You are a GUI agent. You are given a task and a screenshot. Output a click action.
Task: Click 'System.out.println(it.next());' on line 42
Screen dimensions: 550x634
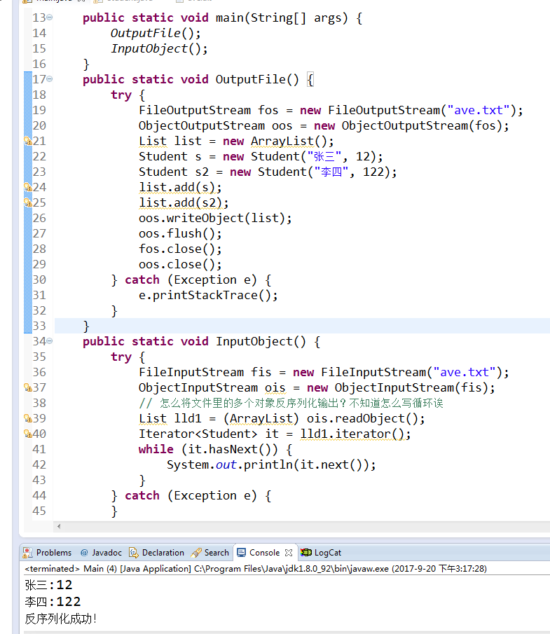271,465
